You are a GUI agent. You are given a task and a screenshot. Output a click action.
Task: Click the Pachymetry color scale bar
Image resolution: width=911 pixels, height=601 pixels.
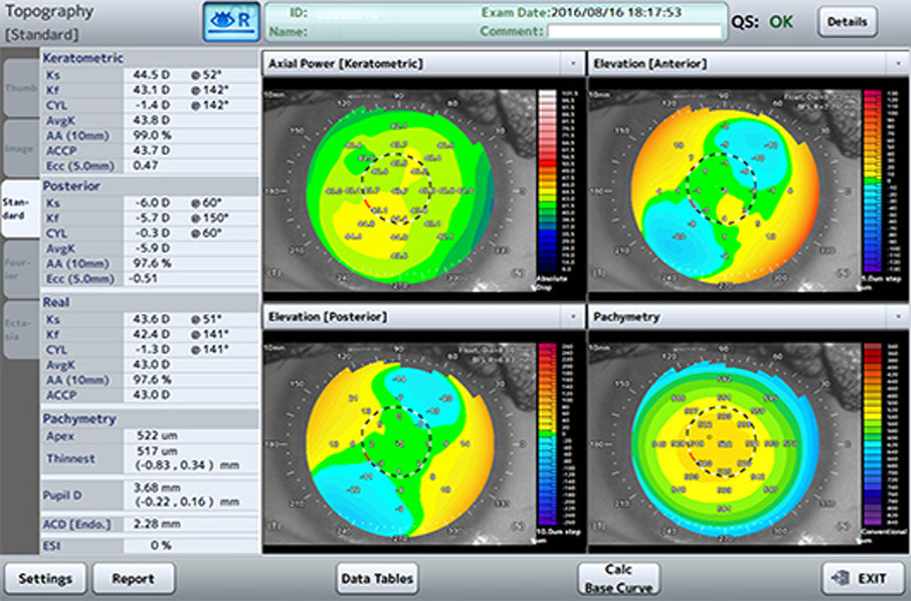click(x=873, y=434)
